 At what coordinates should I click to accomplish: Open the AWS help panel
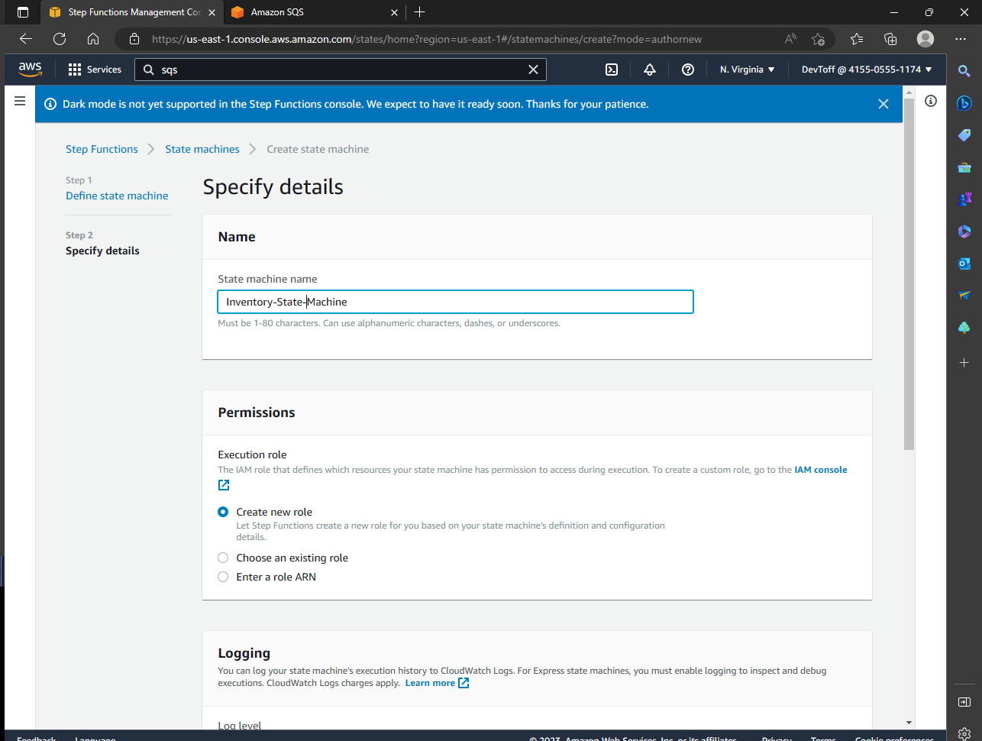point(687,70)
